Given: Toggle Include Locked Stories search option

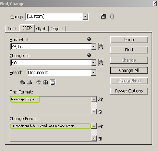Looking at the screenshot, I should click(29, 82).
